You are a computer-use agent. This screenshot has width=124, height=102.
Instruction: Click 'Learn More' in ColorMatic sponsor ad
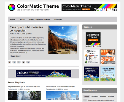93,40
